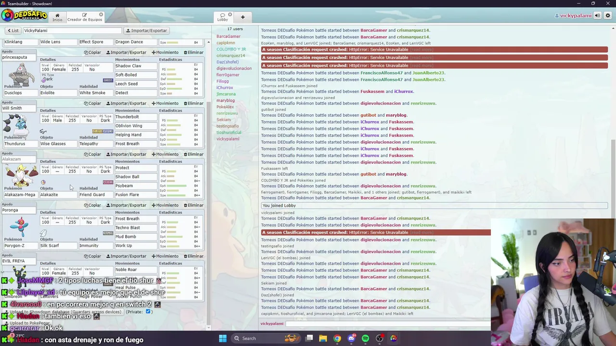This screenshot has height=346, width=616.
Task: Select the Oblivion Wing move field
Action: 136,126
